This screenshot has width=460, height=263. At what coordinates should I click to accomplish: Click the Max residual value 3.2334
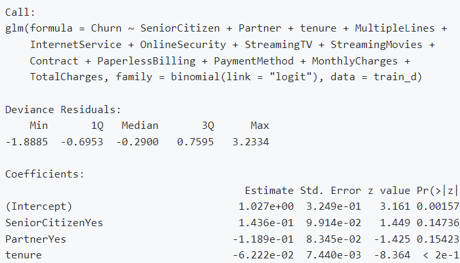point(251,142)
